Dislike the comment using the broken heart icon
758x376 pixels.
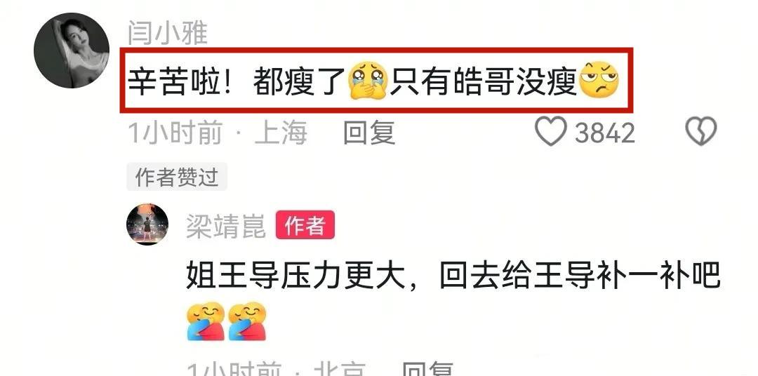click(x=701, y=131)
